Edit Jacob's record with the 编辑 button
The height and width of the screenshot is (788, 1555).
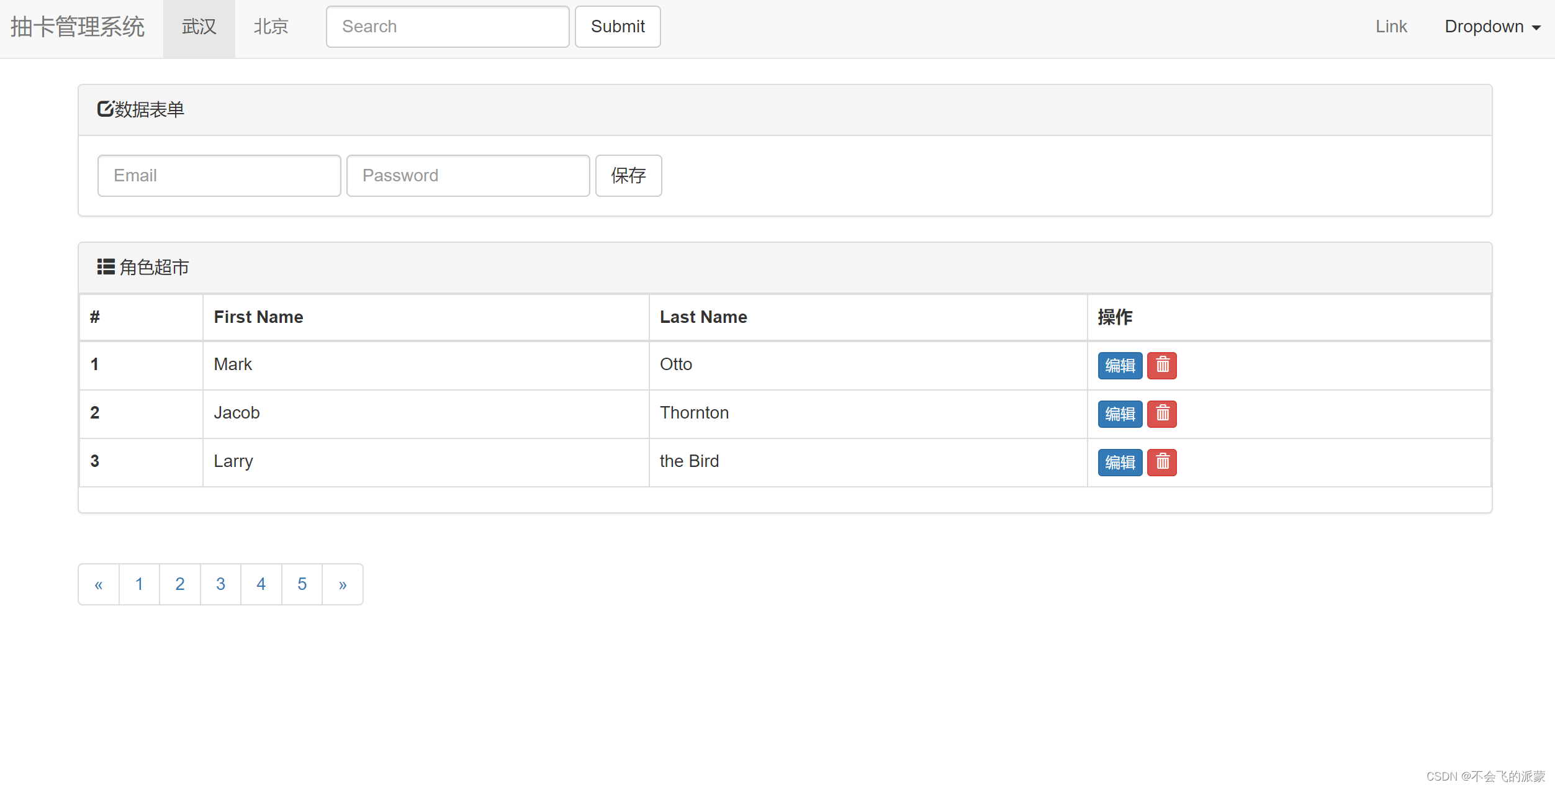1119,414
